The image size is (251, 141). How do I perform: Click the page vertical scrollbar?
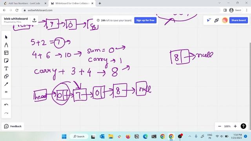pos(250,86)
